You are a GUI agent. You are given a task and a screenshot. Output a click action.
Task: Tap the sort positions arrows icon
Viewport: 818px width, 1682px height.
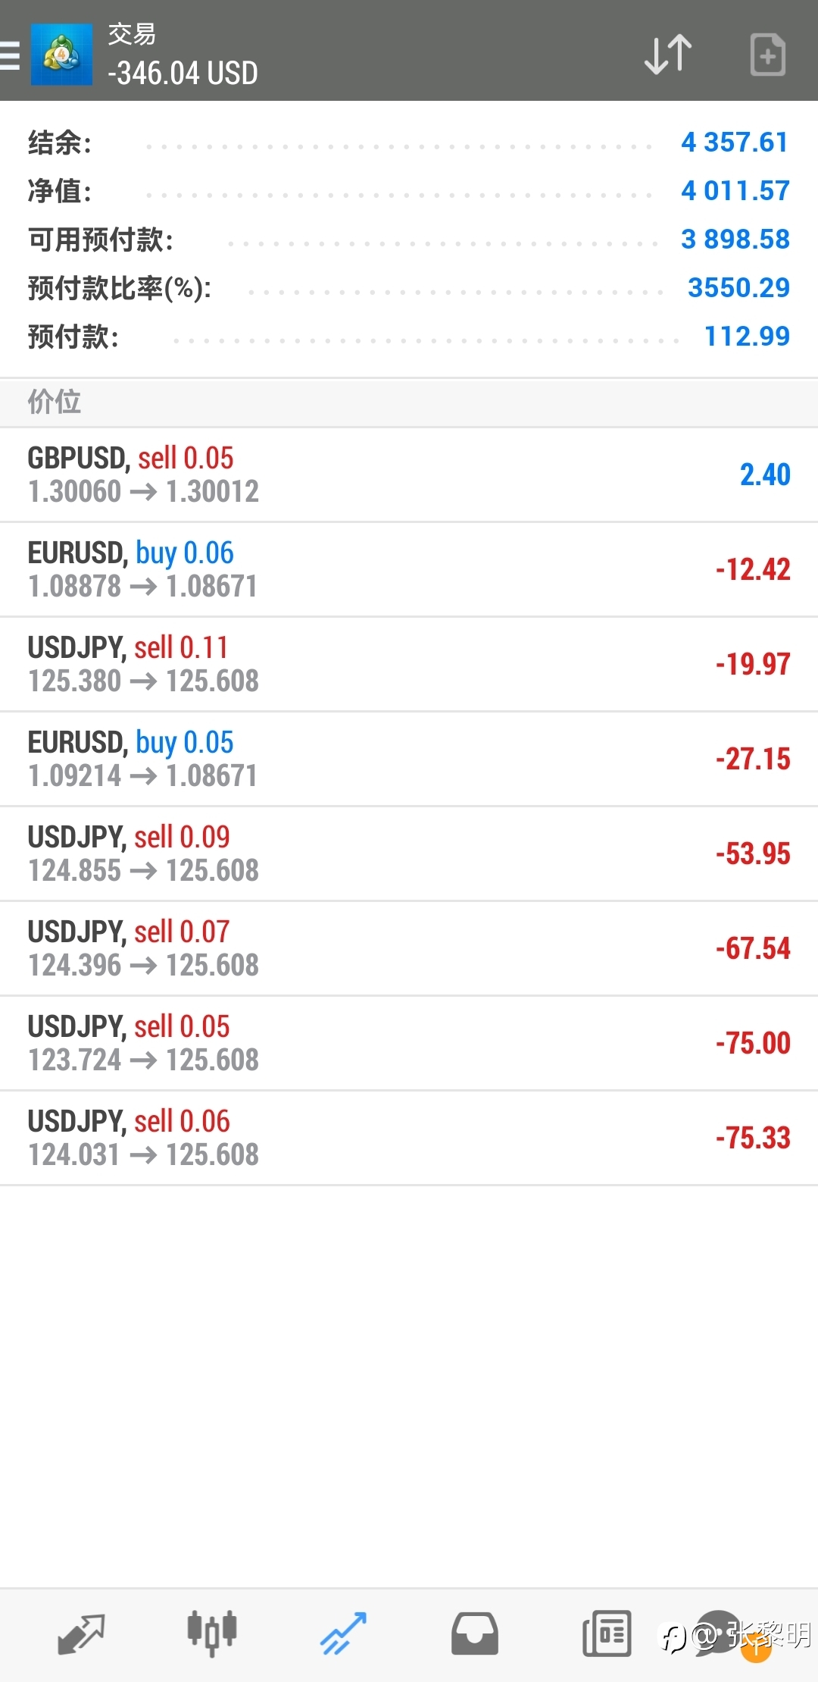[667, 55]
